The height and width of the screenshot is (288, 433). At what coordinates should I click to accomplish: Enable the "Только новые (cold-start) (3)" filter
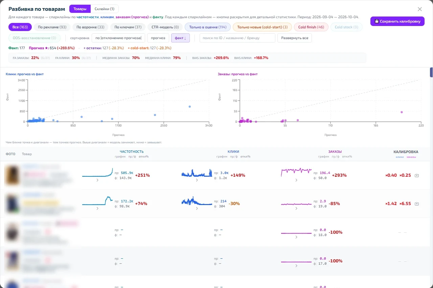pos(262,27)
